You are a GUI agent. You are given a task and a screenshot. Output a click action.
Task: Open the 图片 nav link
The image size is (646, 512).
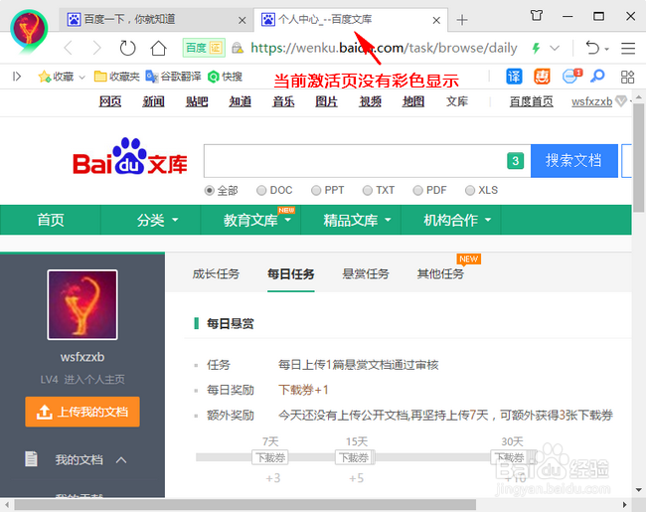tap(326, 101)
